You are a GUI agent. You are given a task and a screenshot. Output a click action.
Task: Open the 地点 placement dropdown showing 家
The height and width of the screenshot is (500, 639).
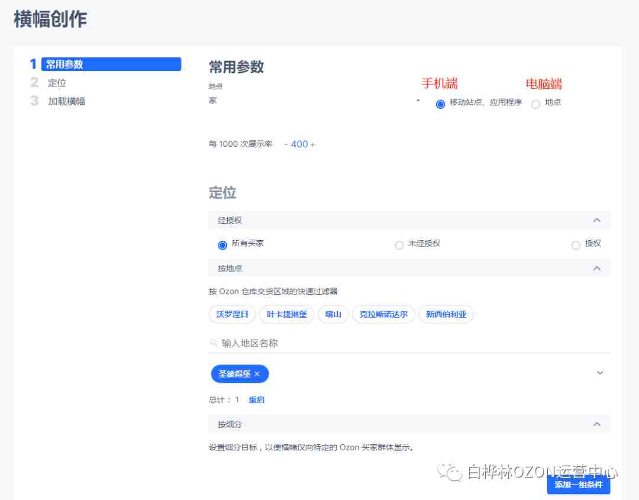tap(315, 101)
